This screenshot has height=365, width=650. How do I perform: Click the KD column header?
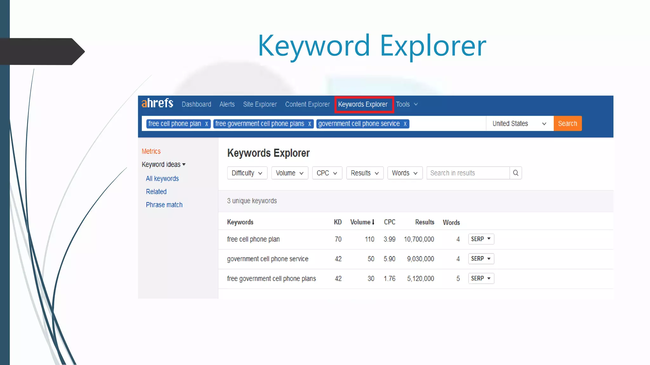[338, 222]
